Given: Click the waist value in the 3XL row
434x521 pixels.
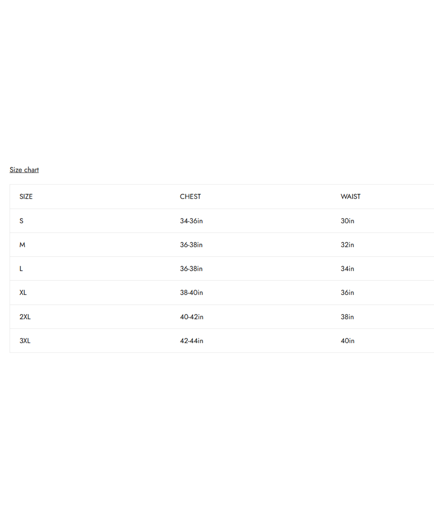Looking at the screenshot, I should coord(348,341).
